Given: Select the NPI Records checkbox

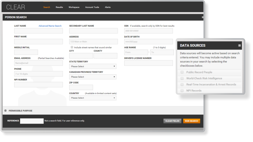Looking at the screenshot, I should 182,90.
